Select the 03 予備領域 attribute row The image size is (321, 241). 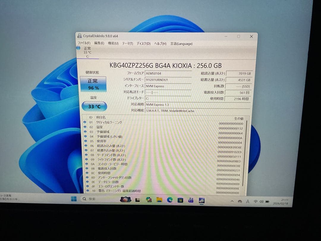(163, 132)
